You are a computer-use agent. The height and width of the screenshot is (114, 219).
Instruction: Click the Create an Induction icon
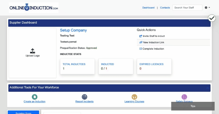(x=34, y=97)
